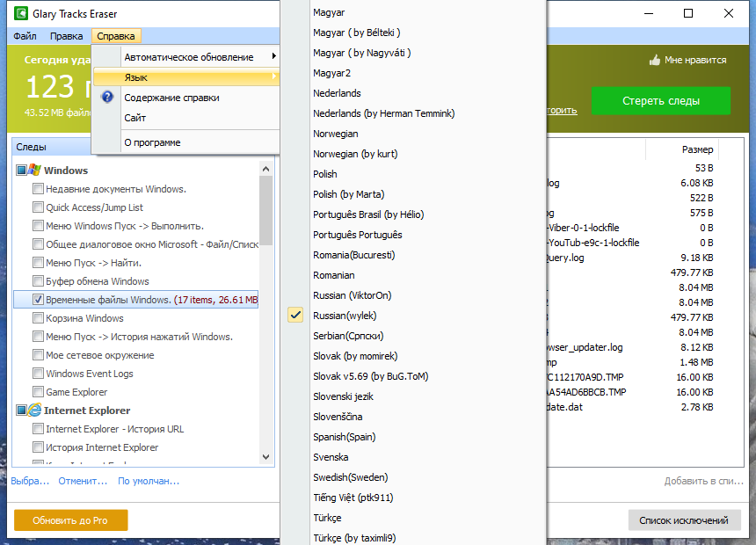Screen dimensions: 756x545
Task: Click the checkmark beside Russian(wylek)
Action: pos(295,315)
